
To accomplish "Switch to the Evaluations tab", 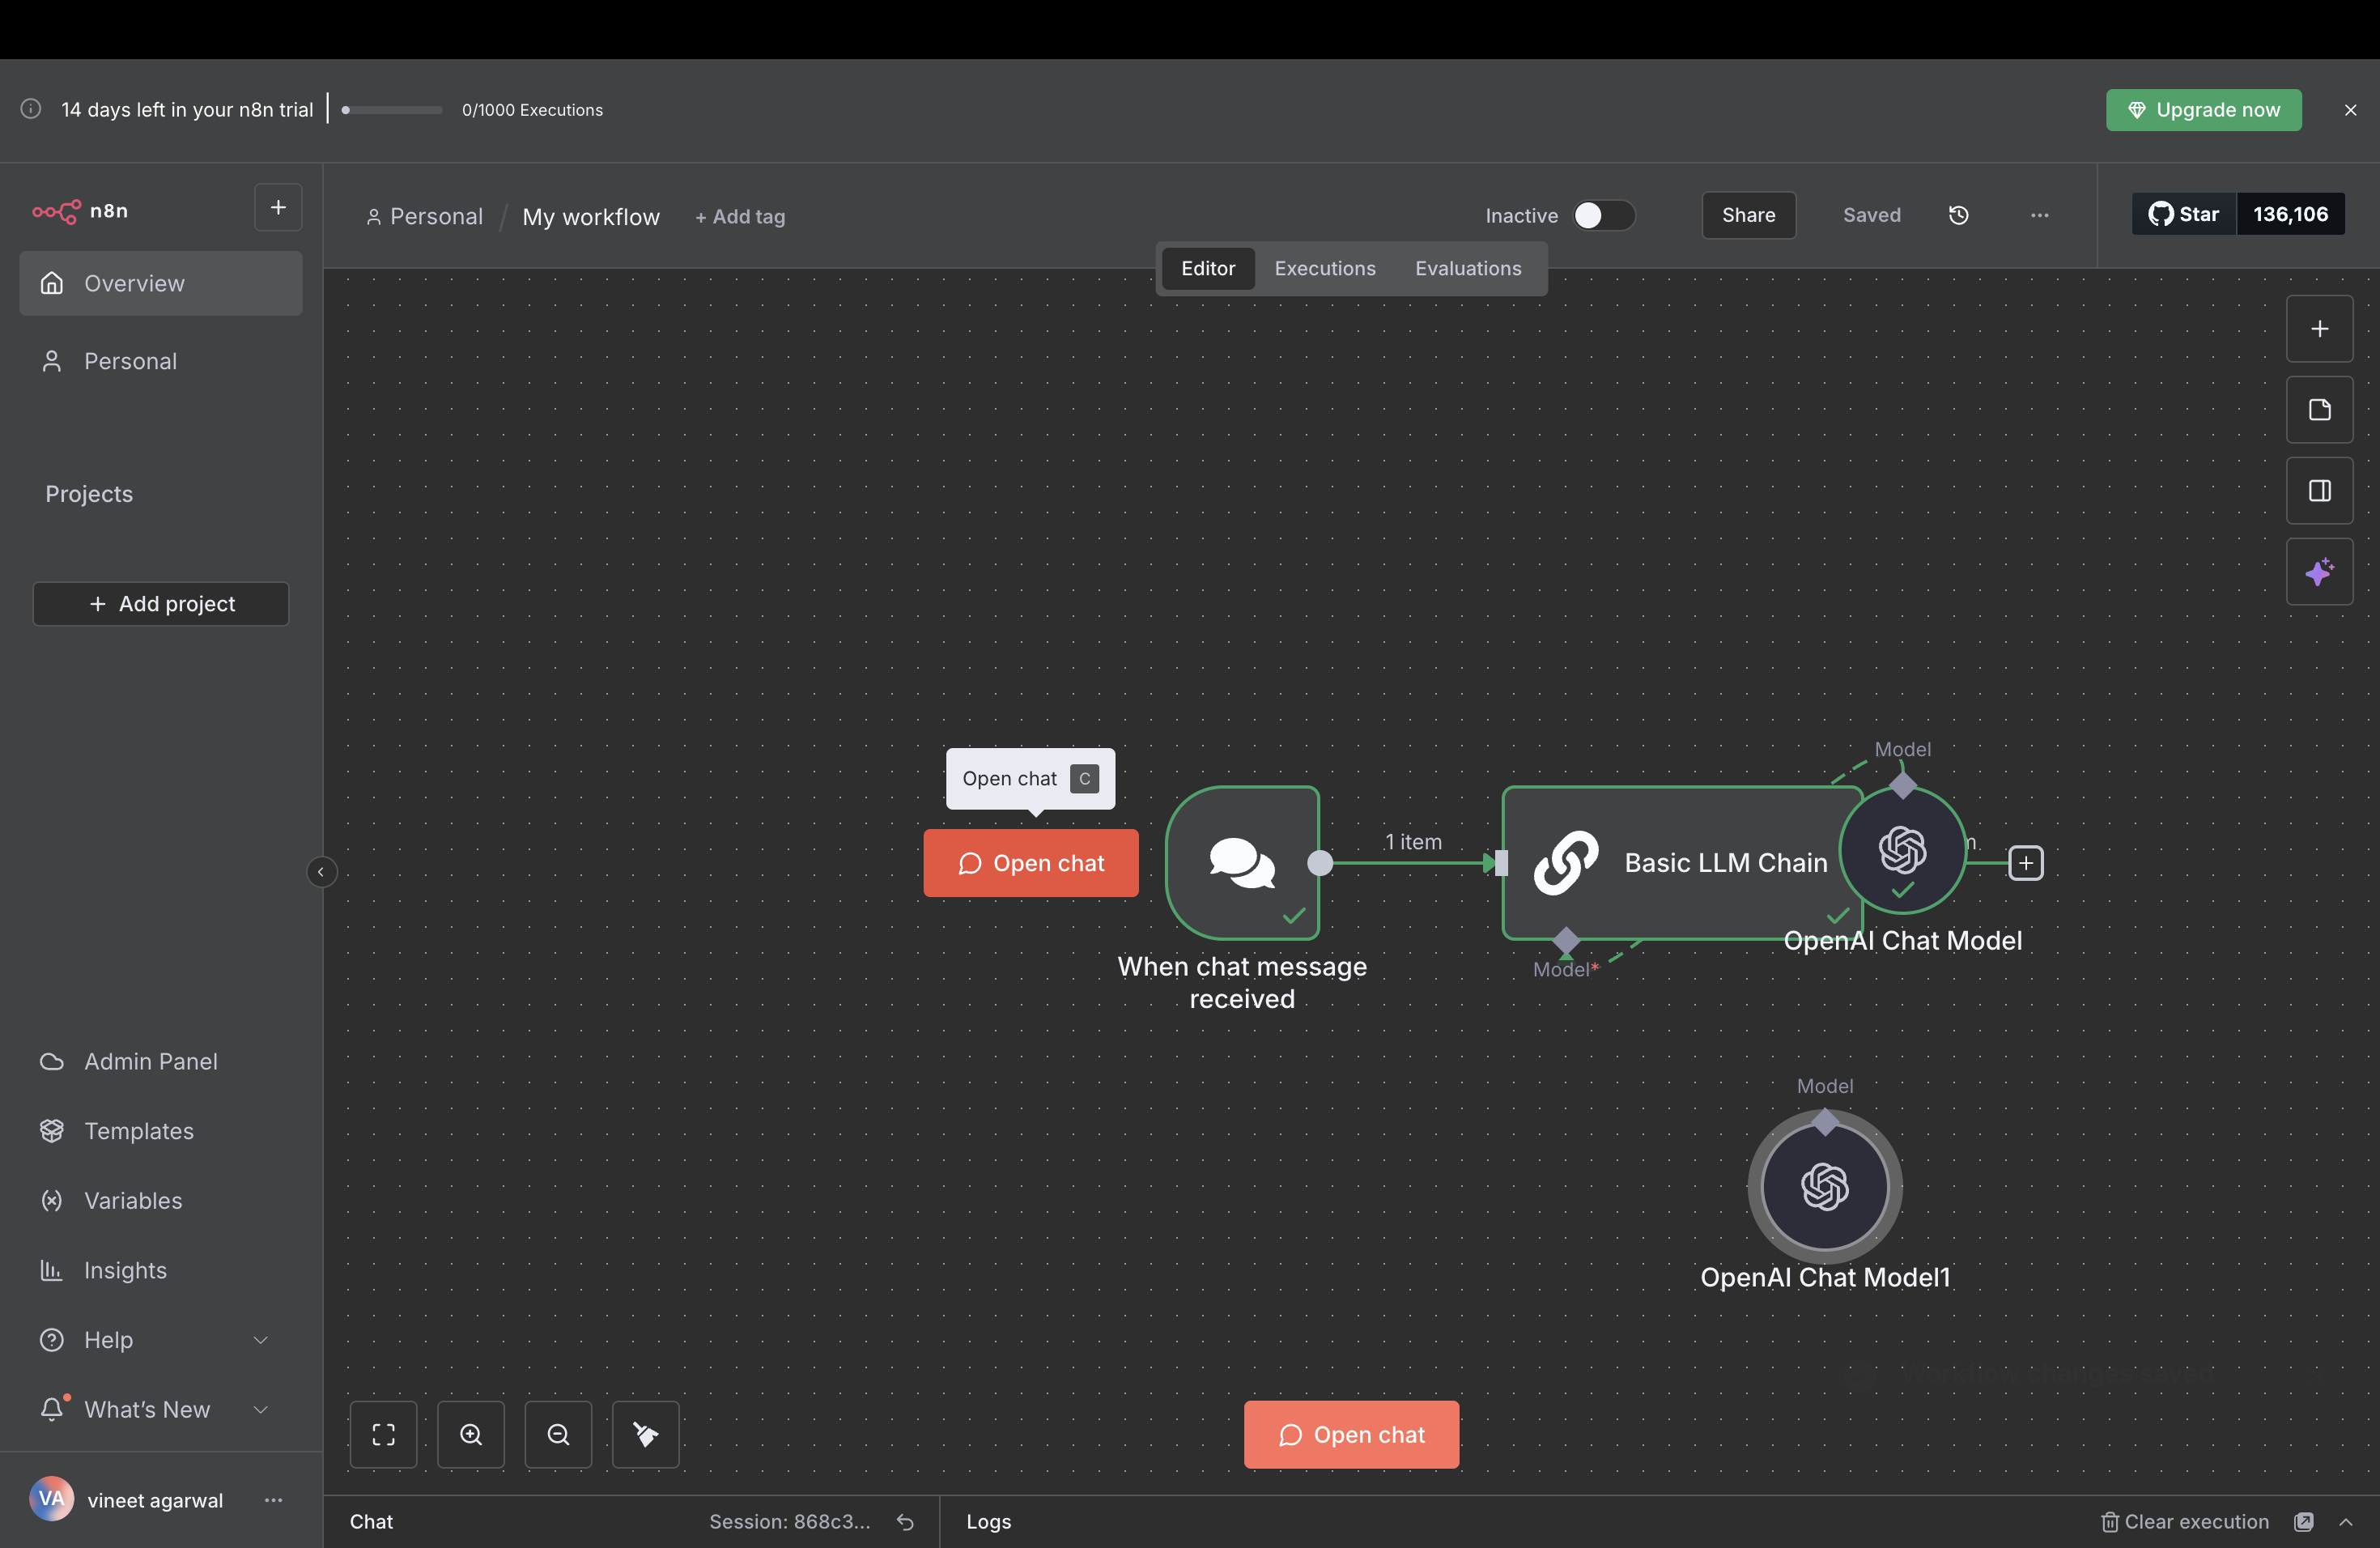I will pos(1467,268).
